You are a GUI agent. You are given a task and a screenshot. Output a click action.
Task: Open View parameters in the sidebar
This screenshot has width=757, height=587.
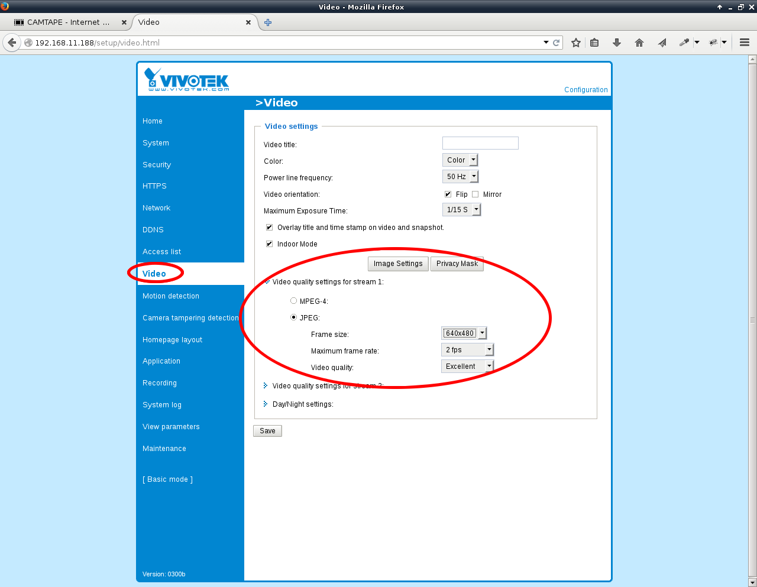pos(171,427)
